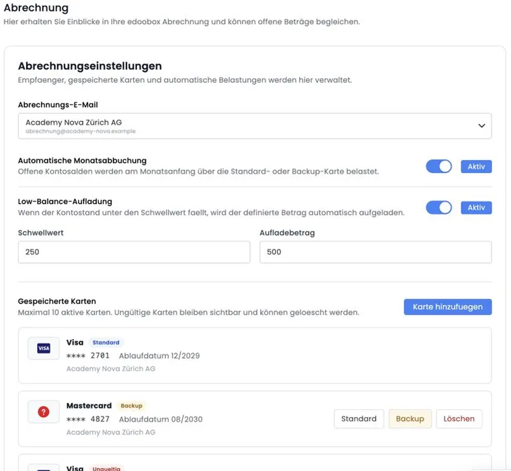
Task: Click the Aktiv label for Monatsabbuchung
Action: click(x=476, y=166)
